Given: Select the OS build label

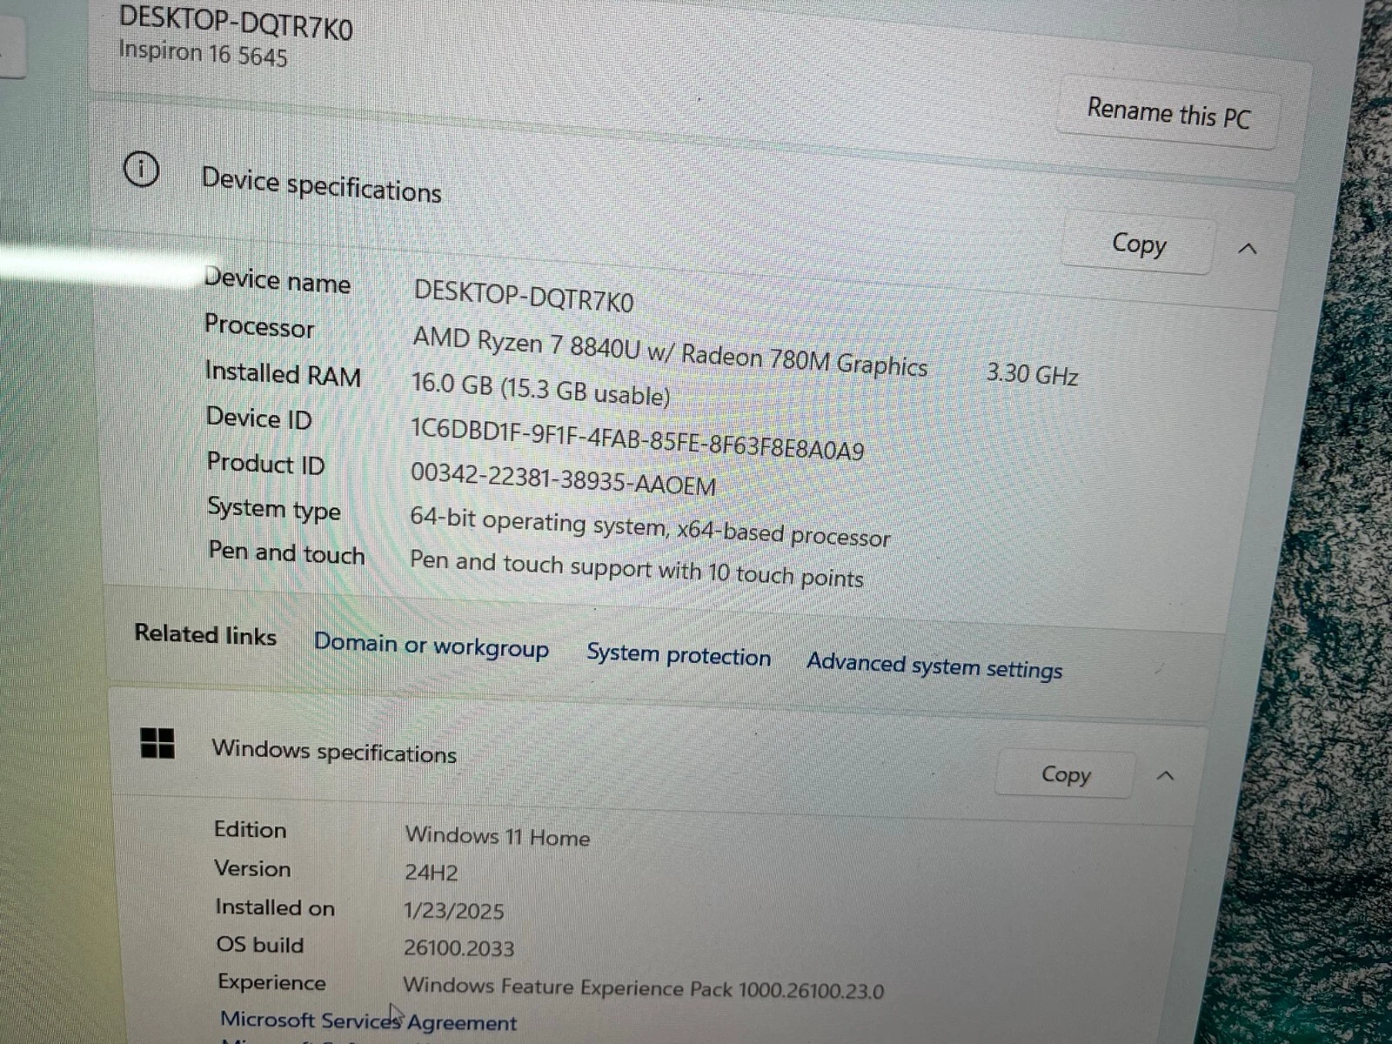Looking at the screenshot, I should [260, 945].
